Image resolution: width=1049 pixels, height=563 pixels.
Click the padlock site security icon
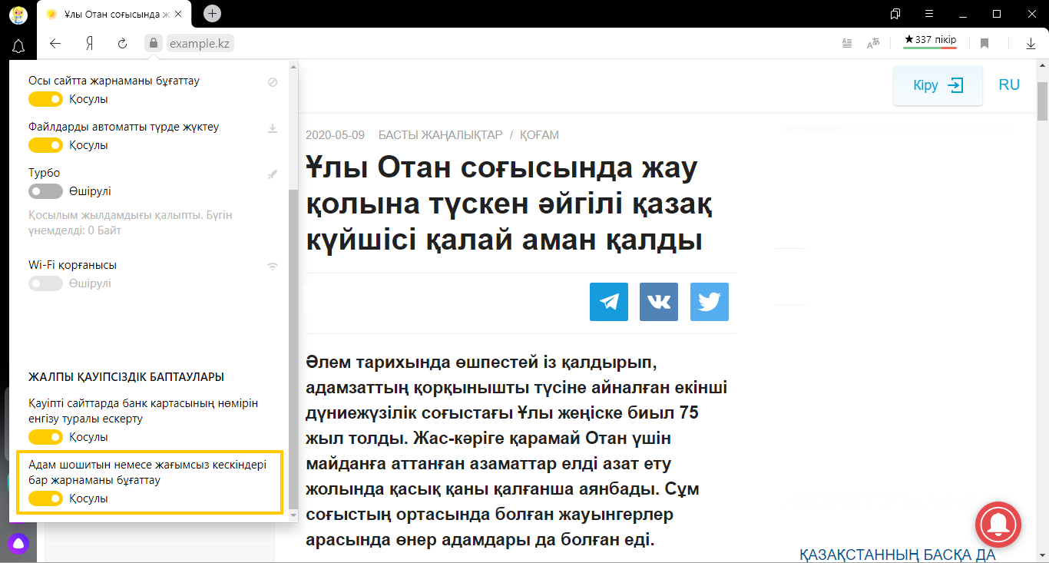coord(154,44)
